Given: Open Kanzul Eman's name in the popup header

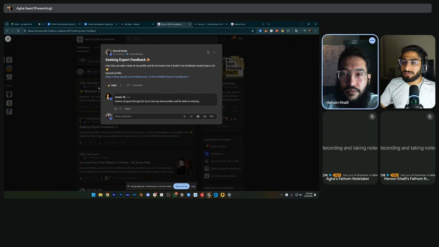Looking at the screenshot, I should point(120,51).
